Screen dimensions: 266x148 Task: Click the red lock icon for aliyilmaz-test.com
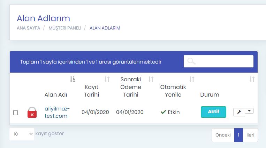click(32, 112)
